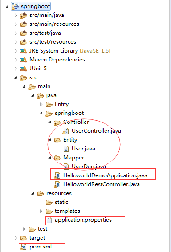The image size is (171, 252).
Task: Collapse the springboot project root node
Action: pyautogui.click(x=7, y=7)
